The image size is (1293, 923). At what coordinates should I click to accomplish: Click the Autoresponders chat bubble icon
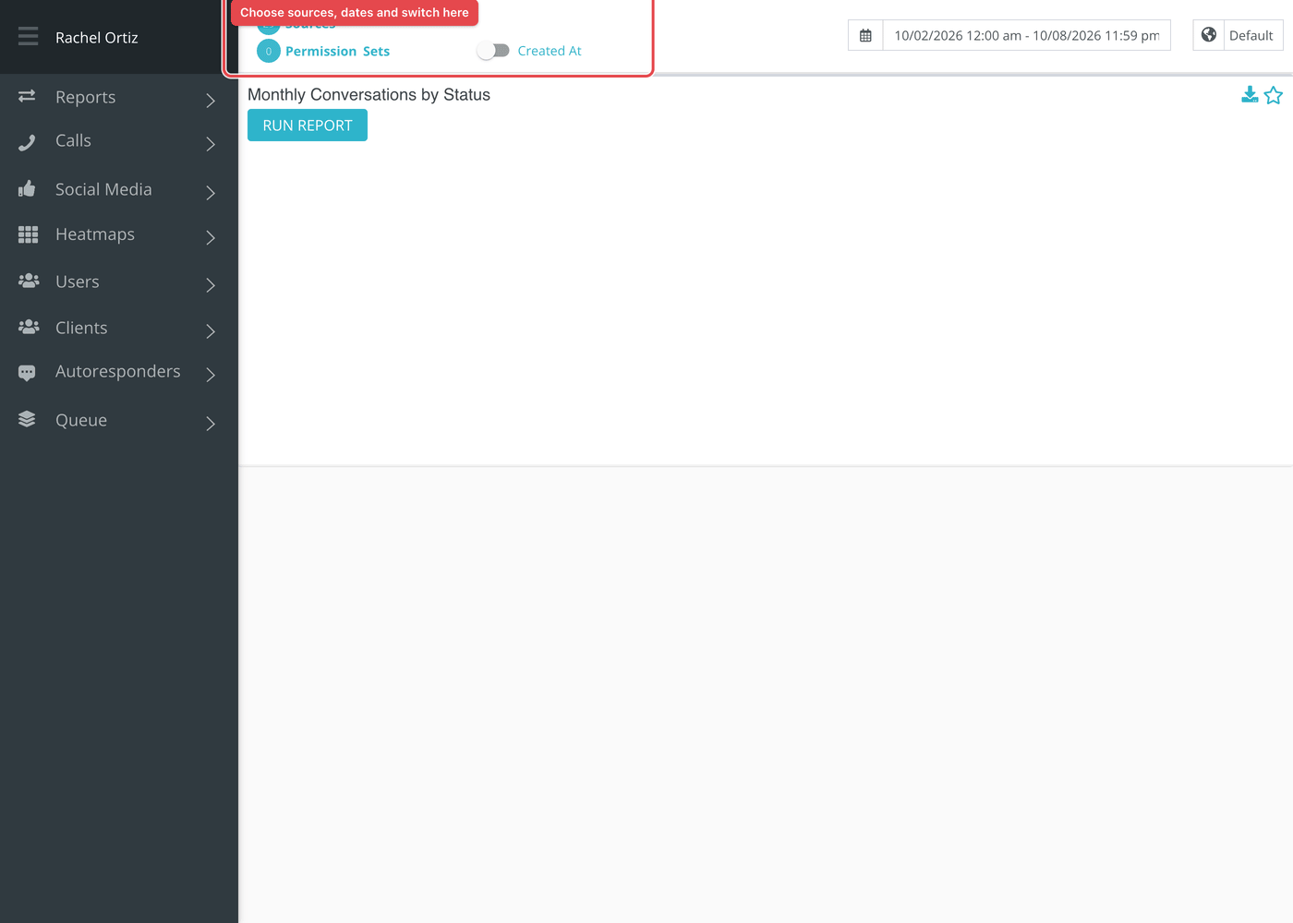tap(27, 373)
